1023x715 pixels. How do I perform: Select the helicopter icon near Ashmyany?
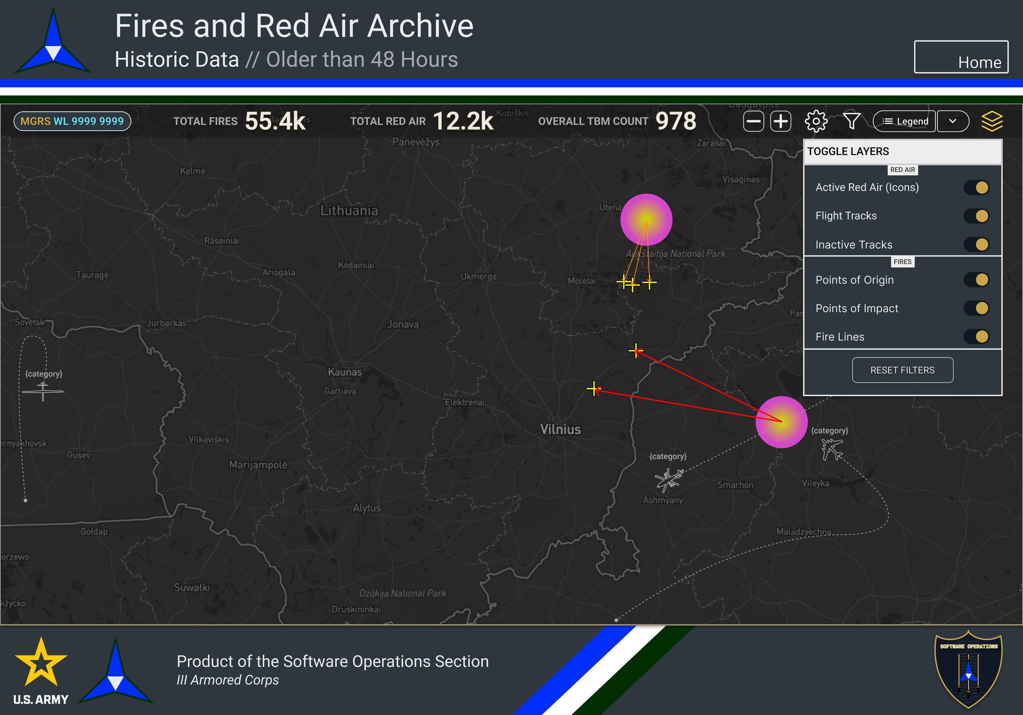[669, 480]
